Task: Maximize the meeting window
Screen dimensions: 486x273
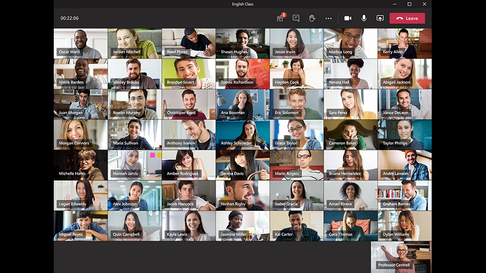Action: click(409, 4)
